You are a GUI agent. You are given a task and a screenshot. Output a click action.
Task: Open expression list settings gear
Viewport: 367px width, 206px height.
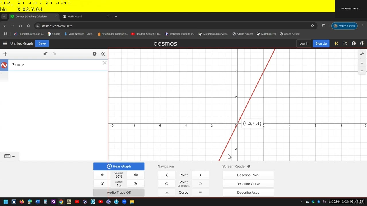95,54
